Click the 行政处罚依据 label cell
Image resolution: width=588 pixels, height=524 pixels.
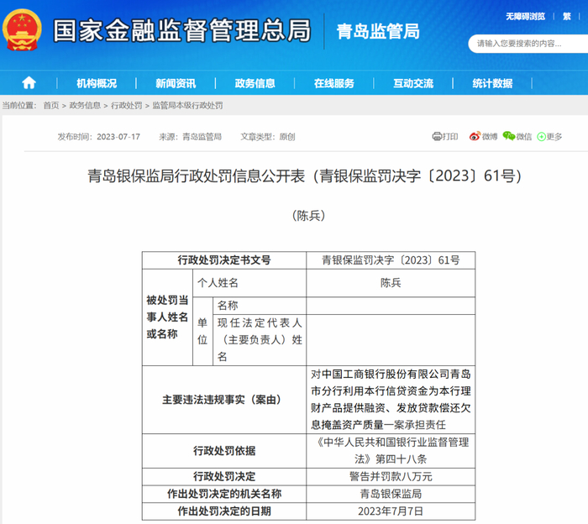[x=224, y=451]
